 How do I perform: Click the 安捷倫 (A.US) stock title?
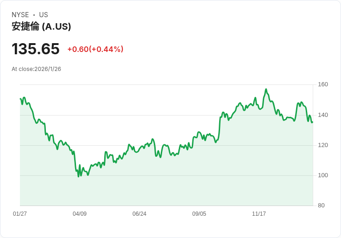pos(41,26)
